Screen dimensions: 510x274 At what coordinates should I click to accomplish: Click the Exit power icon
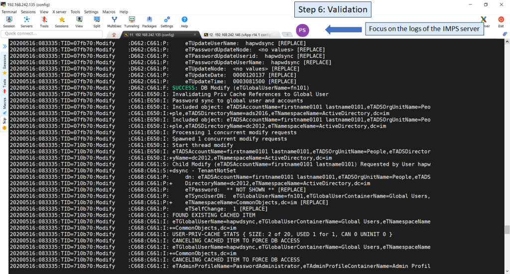(501, 21)
